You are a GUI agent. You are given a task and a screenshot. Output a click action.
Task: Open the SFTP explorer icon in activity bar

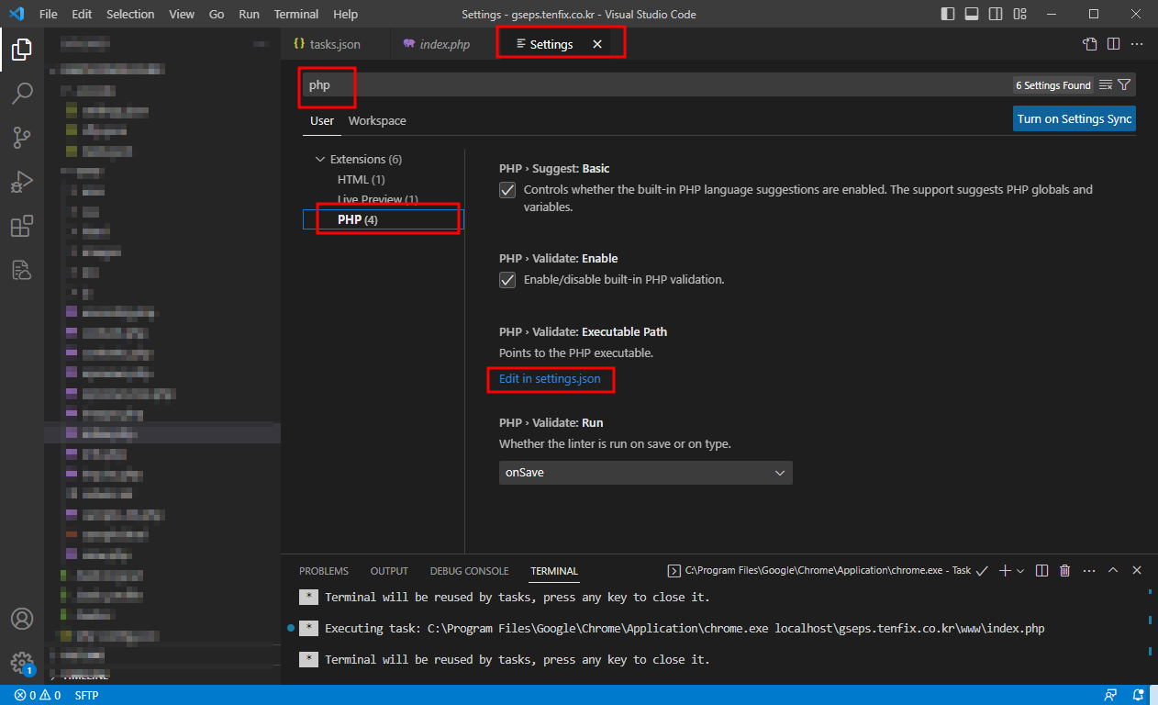pos(22,270)
